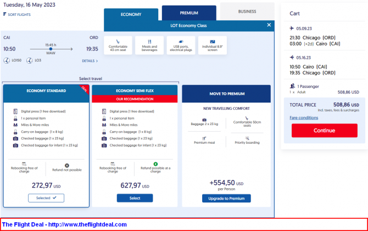Click the Economy Standard card header
The height and width of the screenshot is (231, 368).
[46, 93]
